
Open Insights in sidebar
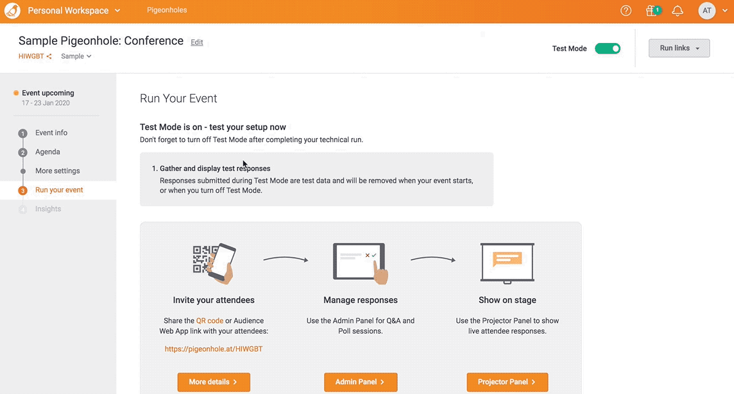pos(47,209)
